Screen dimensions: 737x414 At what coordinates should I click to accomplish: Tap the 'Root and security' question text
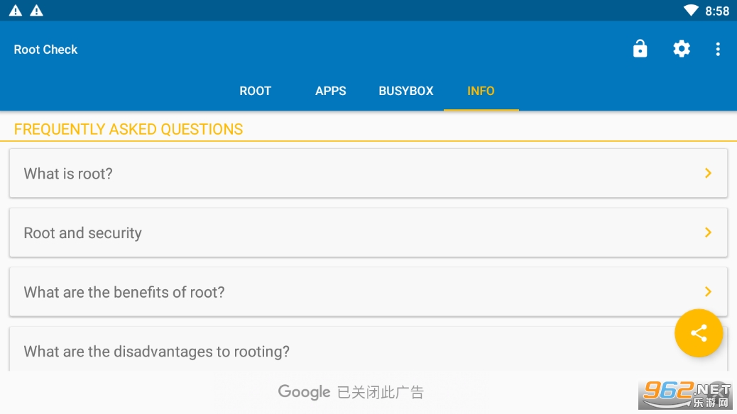(x=83, y=233)
